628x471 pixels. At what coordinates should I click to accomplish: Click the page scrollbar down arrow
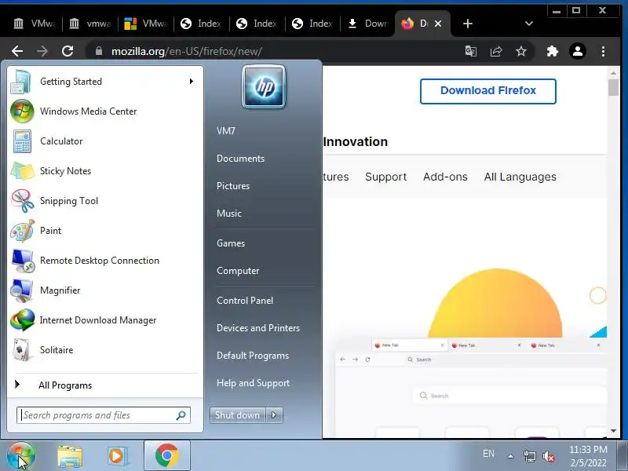pyautogui.click(x=613, y=431)
